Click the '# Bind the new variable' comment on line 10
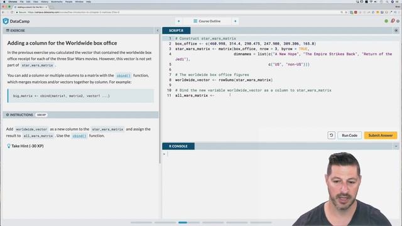402x226 pixels. pyautogui.click(x=253, y=90)
